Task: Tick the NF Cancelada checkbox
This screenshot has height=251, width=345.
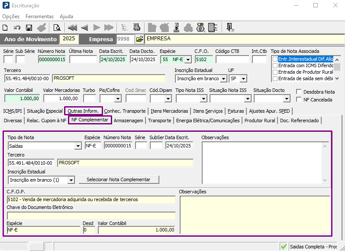Action: (x=299, y=100)
